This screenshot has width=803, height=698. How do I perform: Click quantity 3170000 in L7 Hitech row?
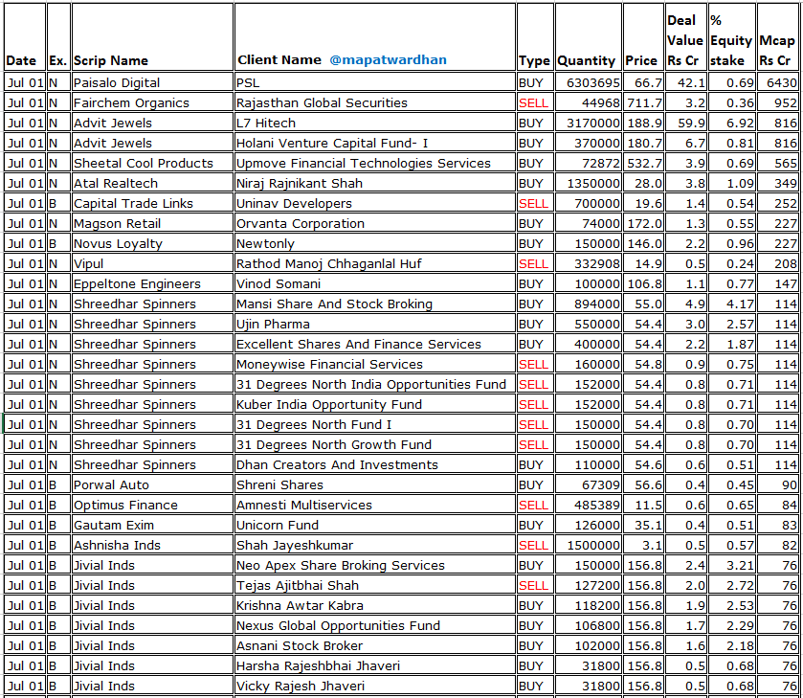point(589,123)
